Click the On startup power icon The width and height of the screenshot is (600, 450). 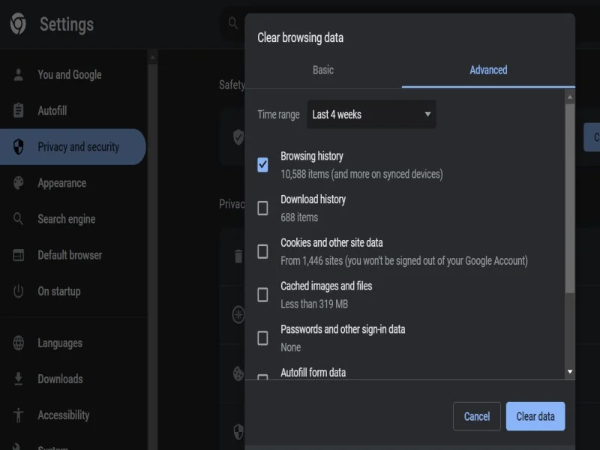click(19, 291)
